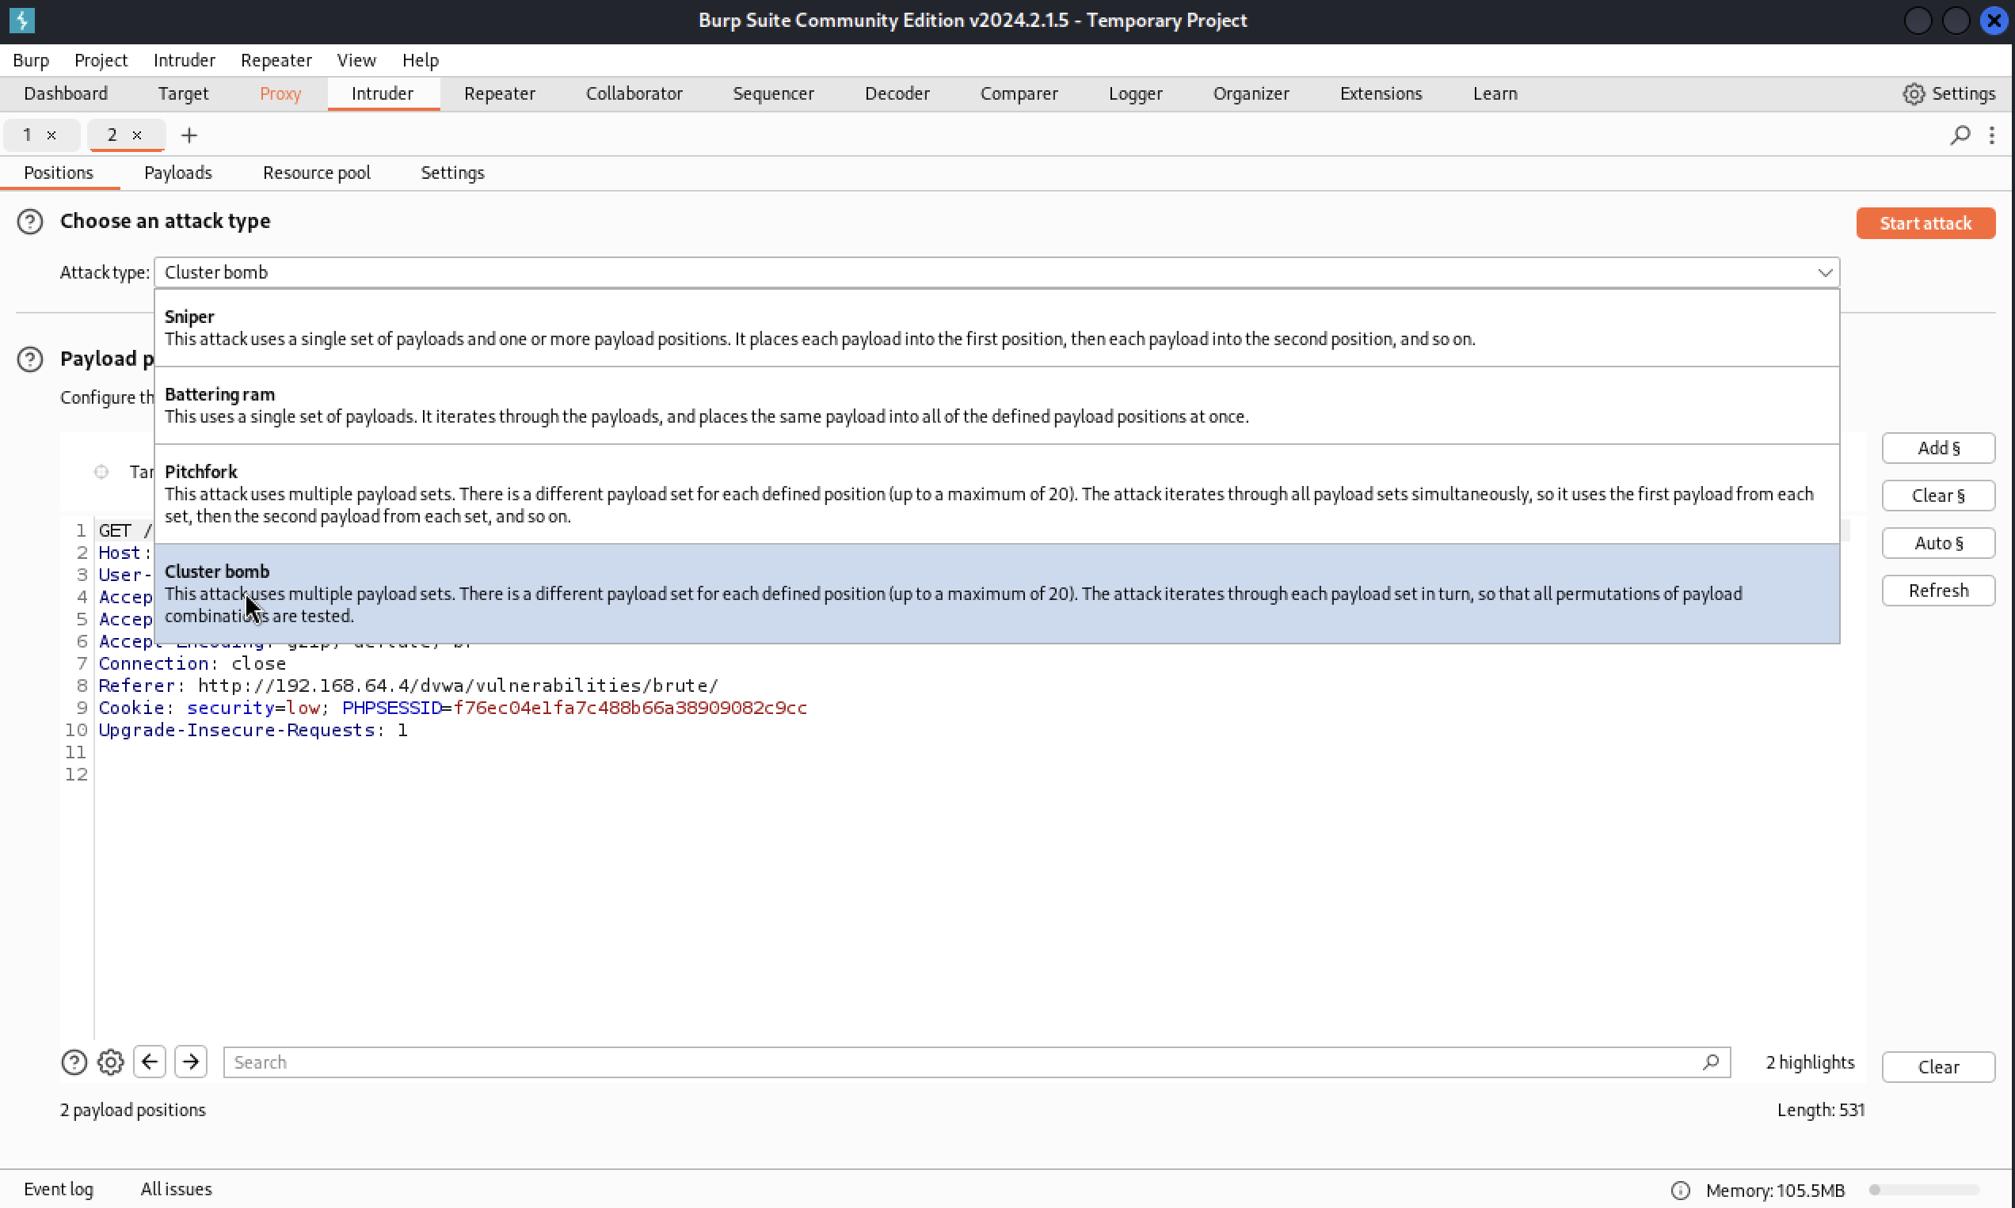The width and height of the screenshot is (2015, 1208).
Task: Click the help icon next to editor search bar
Action: click(74, 1062)
